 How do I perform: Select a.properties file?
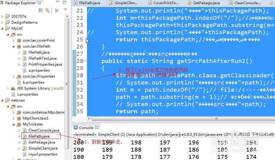[39, 70]
